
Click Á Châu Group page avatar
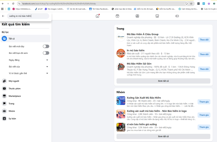[x=121, y=37]
